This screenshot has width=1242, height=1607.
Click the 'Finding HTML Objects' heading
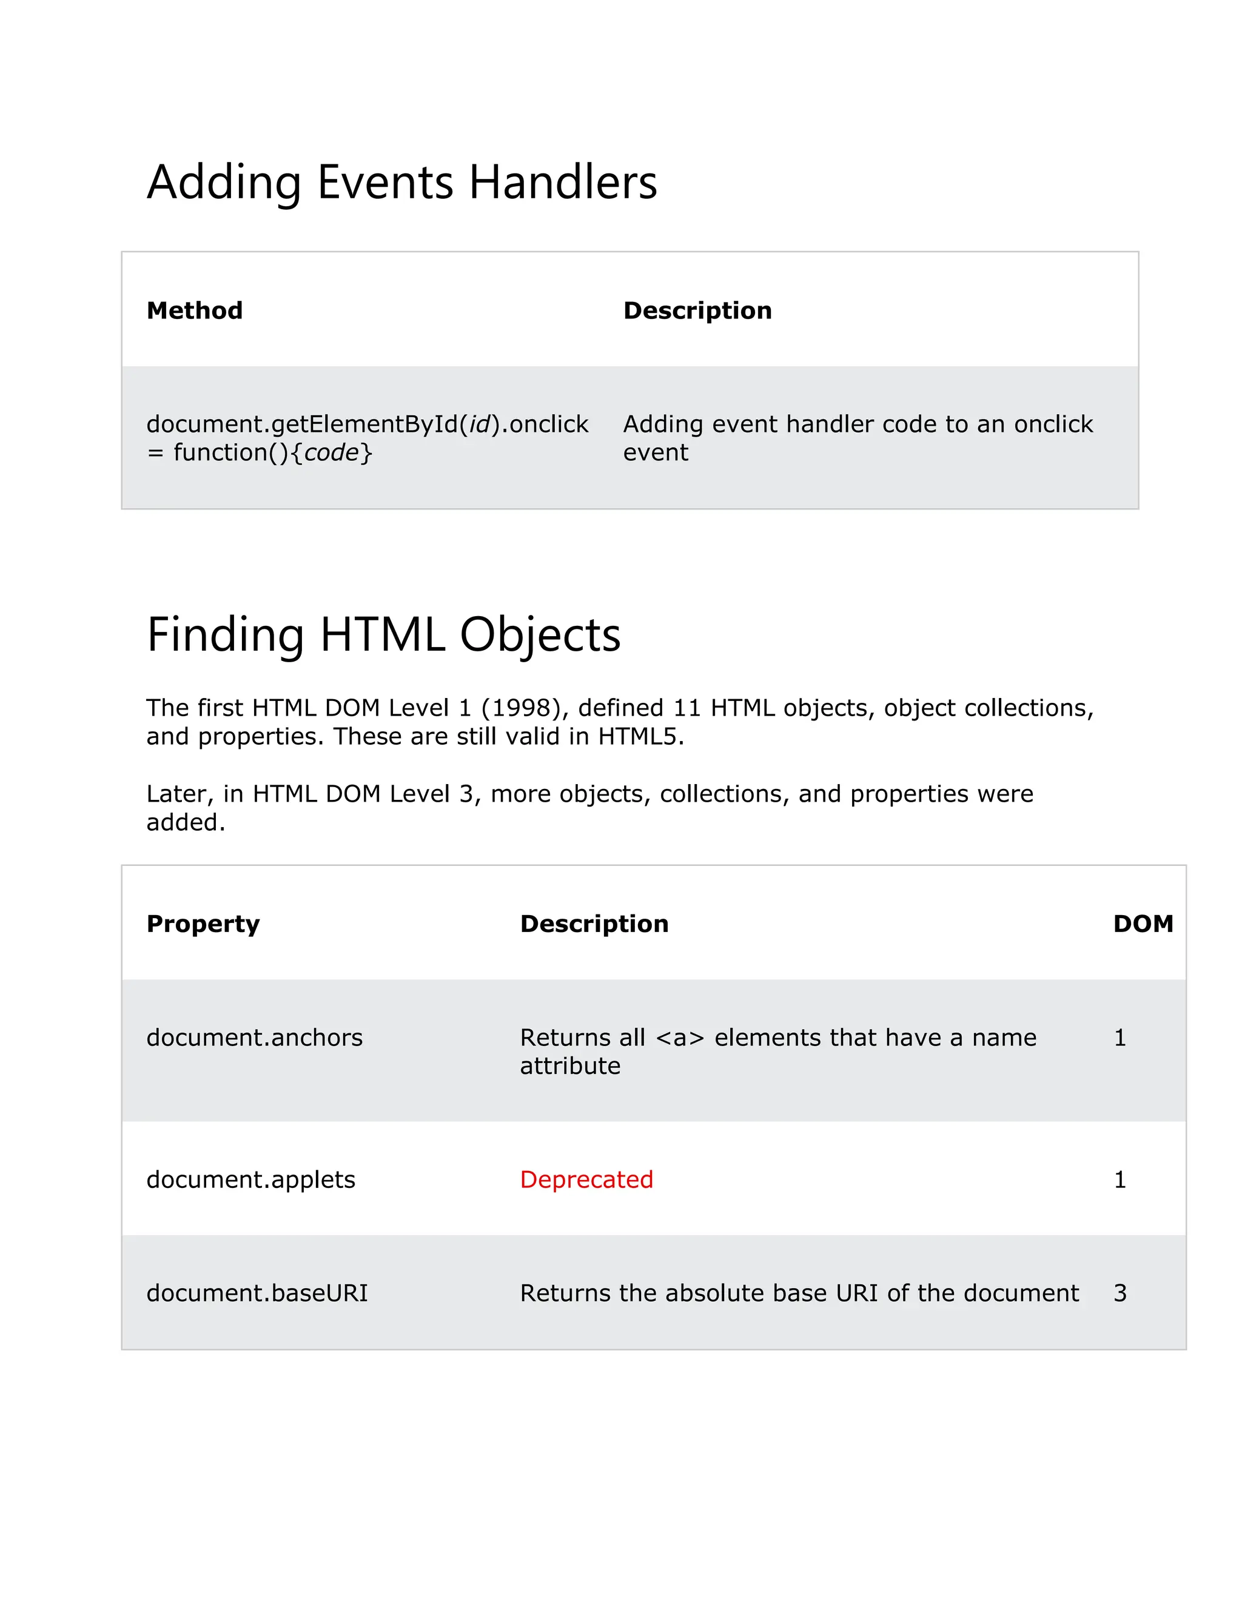coord(383,634)
